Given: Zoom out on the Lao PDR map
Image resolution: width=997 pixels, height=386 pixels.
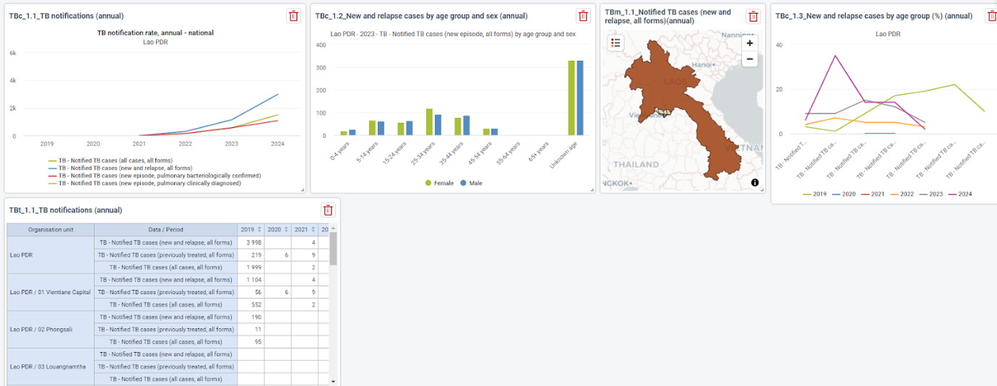Looking at the screenshot, I should pyautogui.click(x=749, y=59).
